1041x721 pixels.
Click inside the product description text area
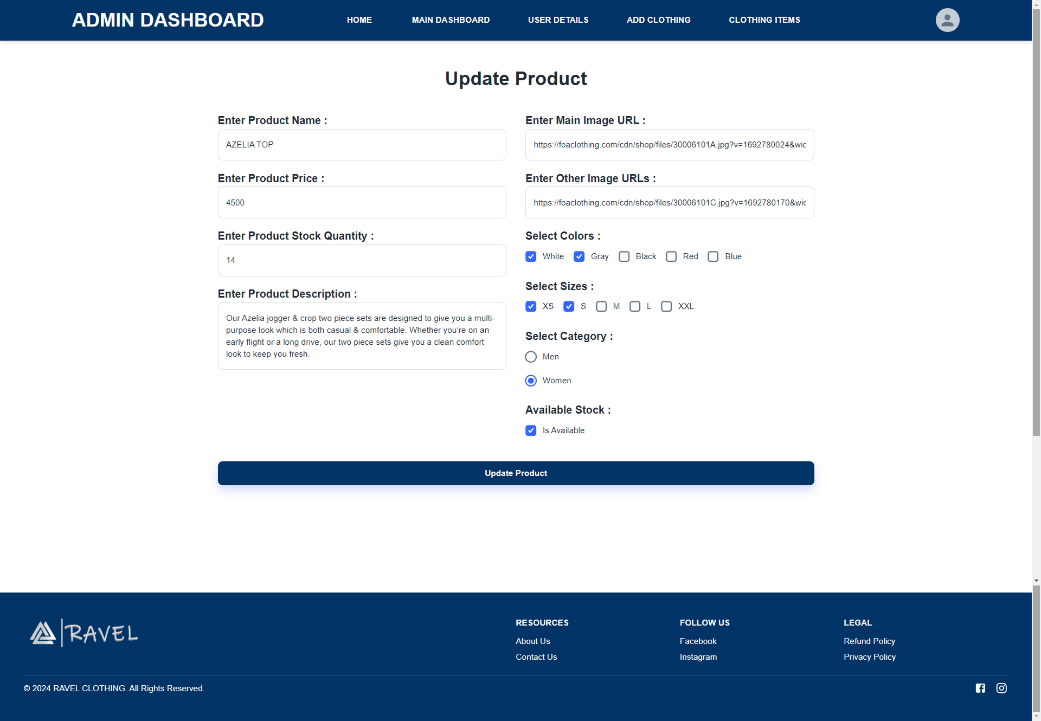coord(362,336)
